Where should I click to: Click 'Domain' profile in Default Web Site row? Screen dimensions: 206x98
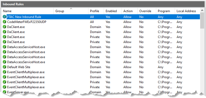(x=96, y=67)
